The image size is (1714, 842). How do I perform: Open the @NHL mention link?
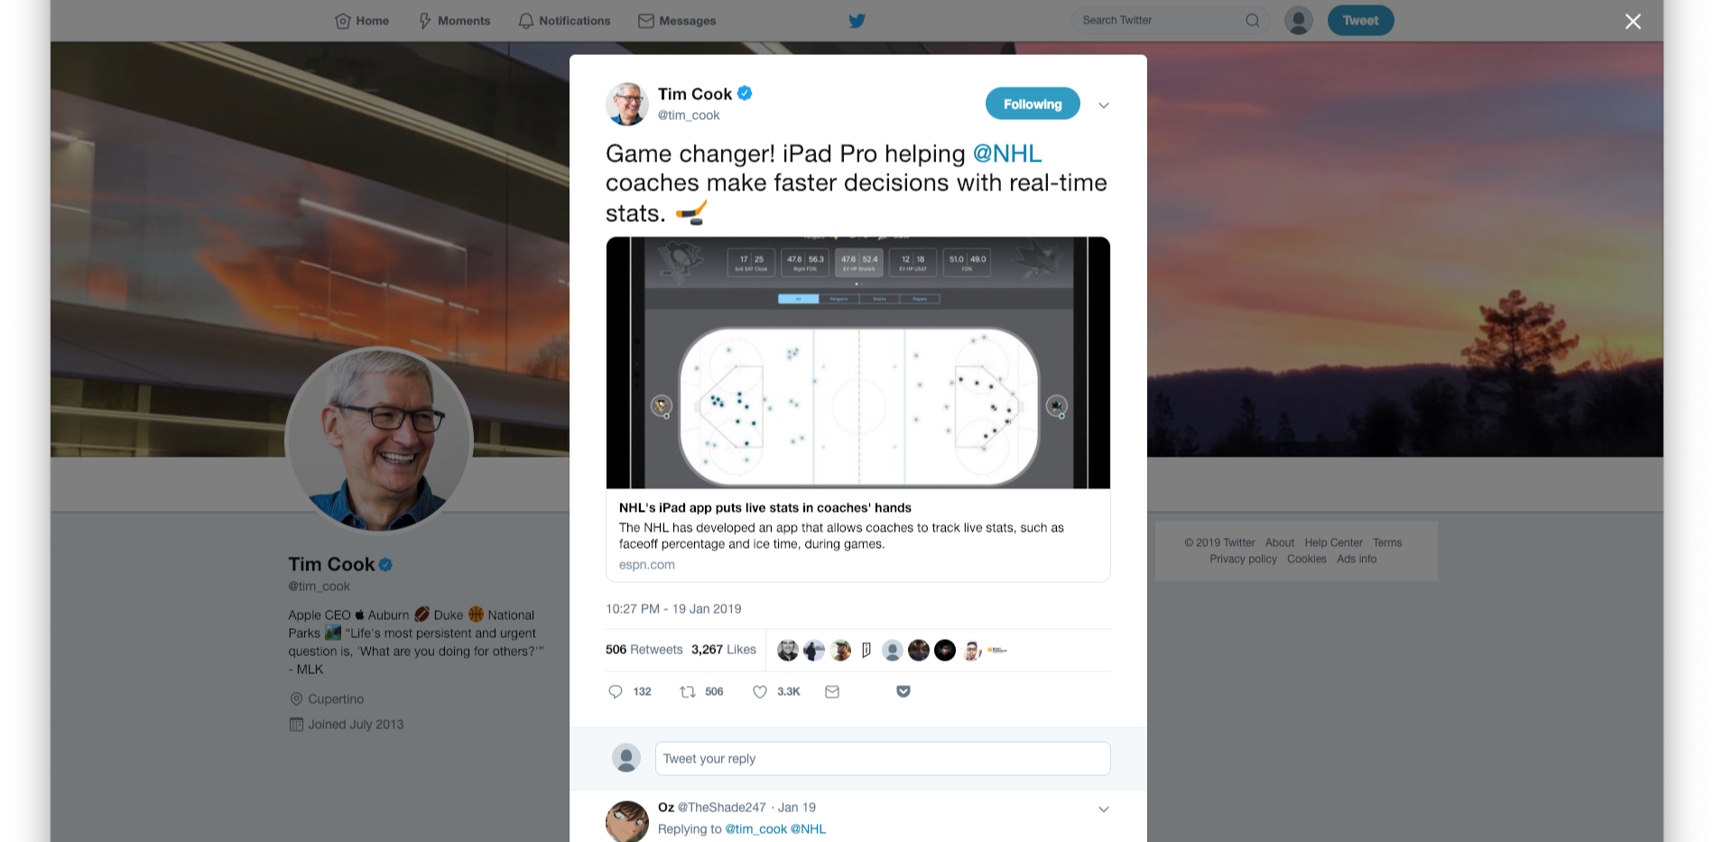click(1007, 153)
